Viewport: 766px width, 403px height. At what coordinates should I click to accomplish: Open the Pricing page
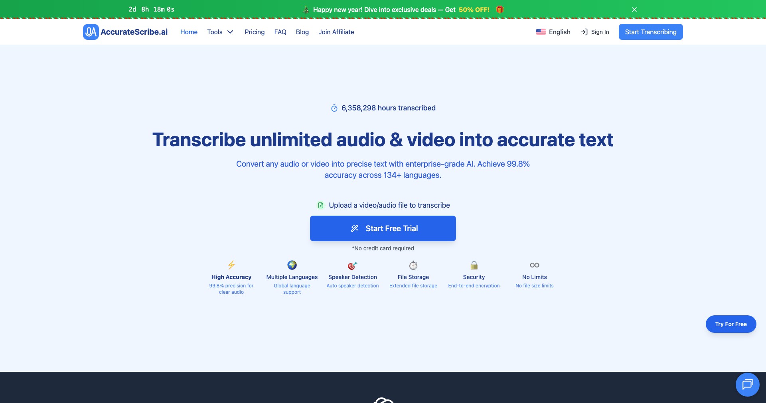point(255,32)
